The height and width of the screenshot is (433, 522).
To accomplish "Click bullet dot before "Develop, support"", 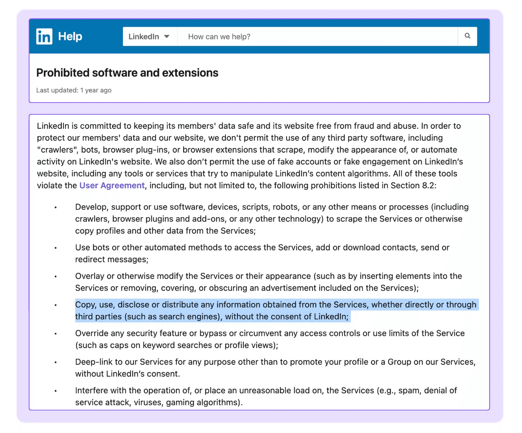I will (55, 207).
